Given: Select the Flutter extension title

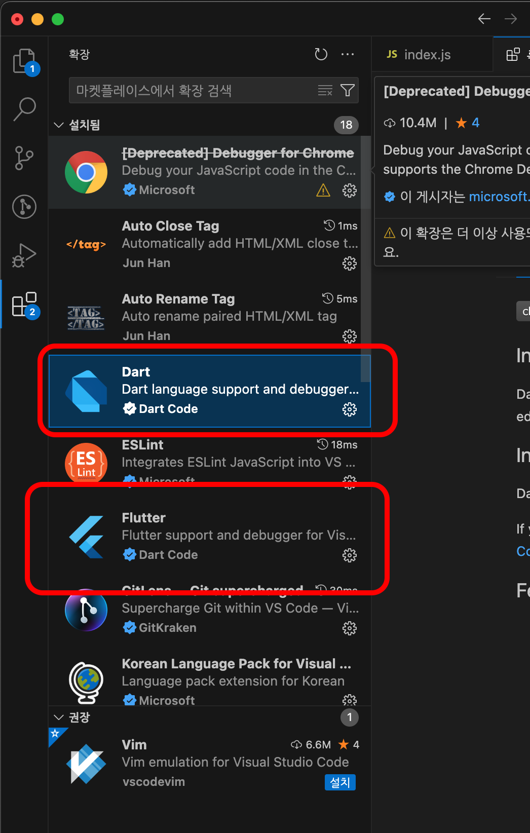Looking at the screenshot, I should [144, 518].
